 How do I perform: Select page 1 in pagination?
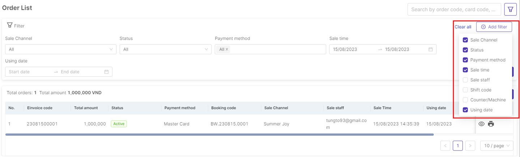(x=457, y=146)
